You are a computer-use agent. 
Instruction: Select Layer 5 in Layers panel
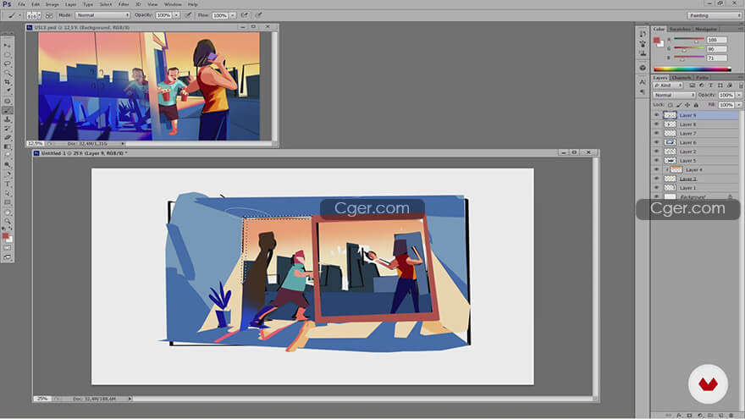(x=696, y=161)
